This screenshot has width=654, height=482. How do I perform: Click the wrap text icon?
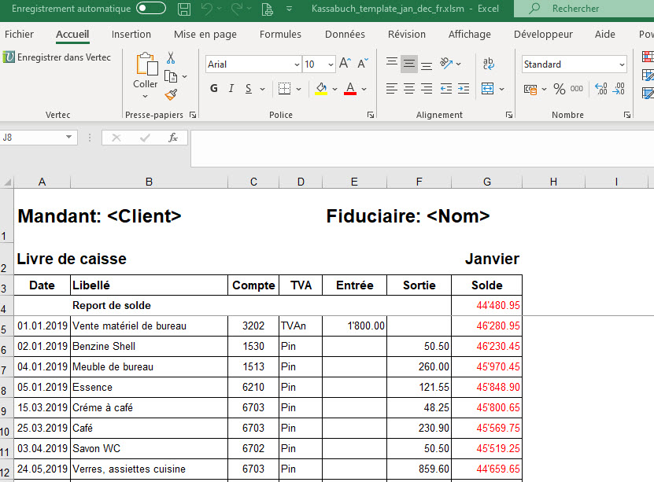coord(488,64)
